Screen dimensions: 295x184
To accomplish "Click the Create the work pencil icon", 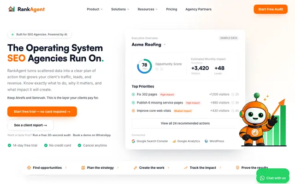I will [135, 167].
